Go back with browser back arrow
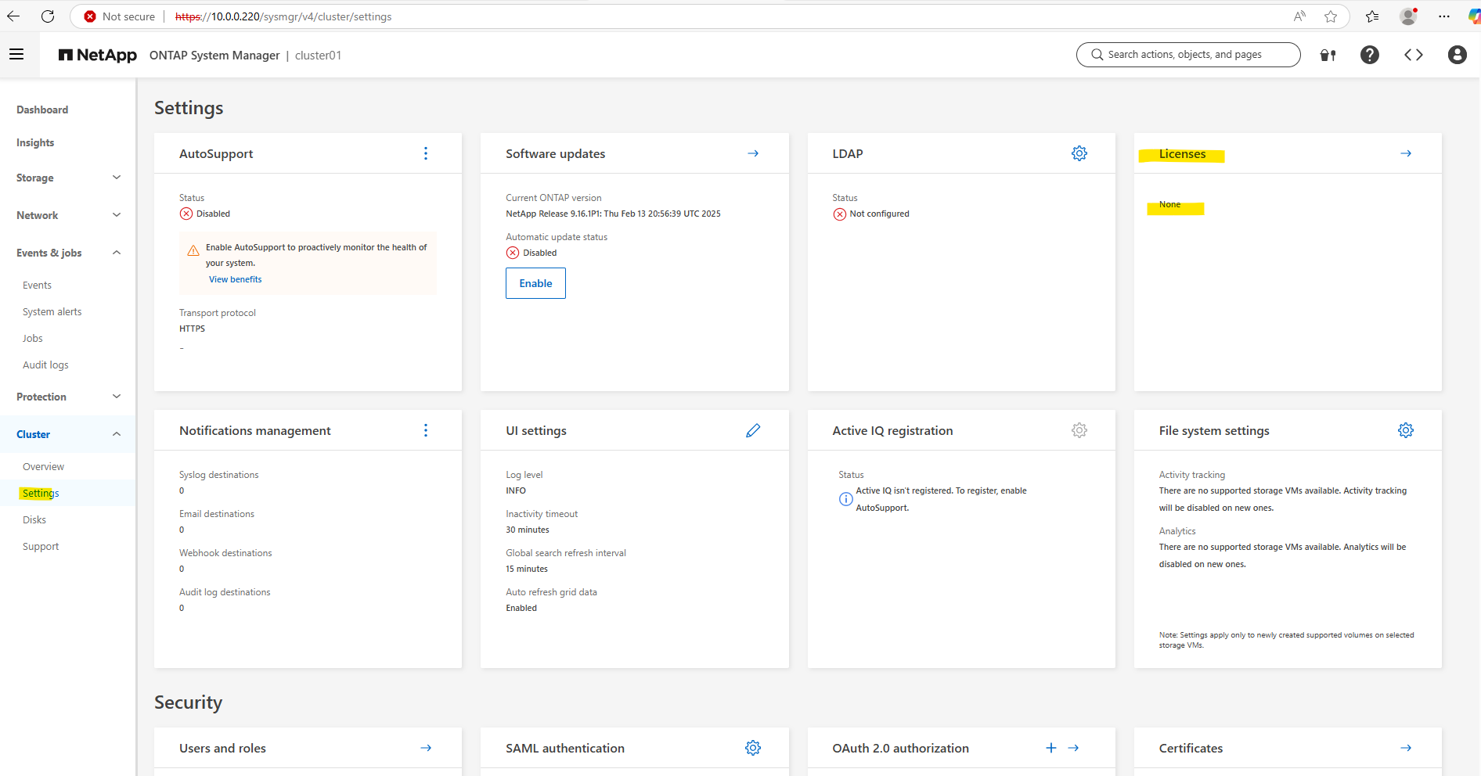Image resolution: width=1481 pixels, height=776 pixels. [13, 16]
